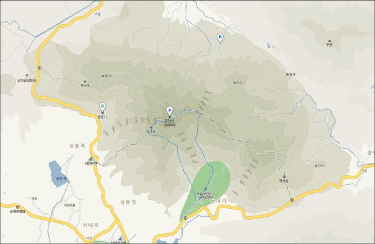The image size is (375, 244).
Task: Click the temple icon on the eastern trail
Action: pos(284,176)
